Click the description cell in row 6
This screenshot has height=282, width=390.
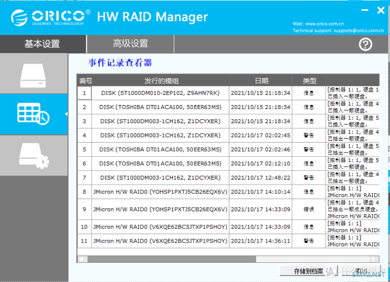(x=353, y=164)
